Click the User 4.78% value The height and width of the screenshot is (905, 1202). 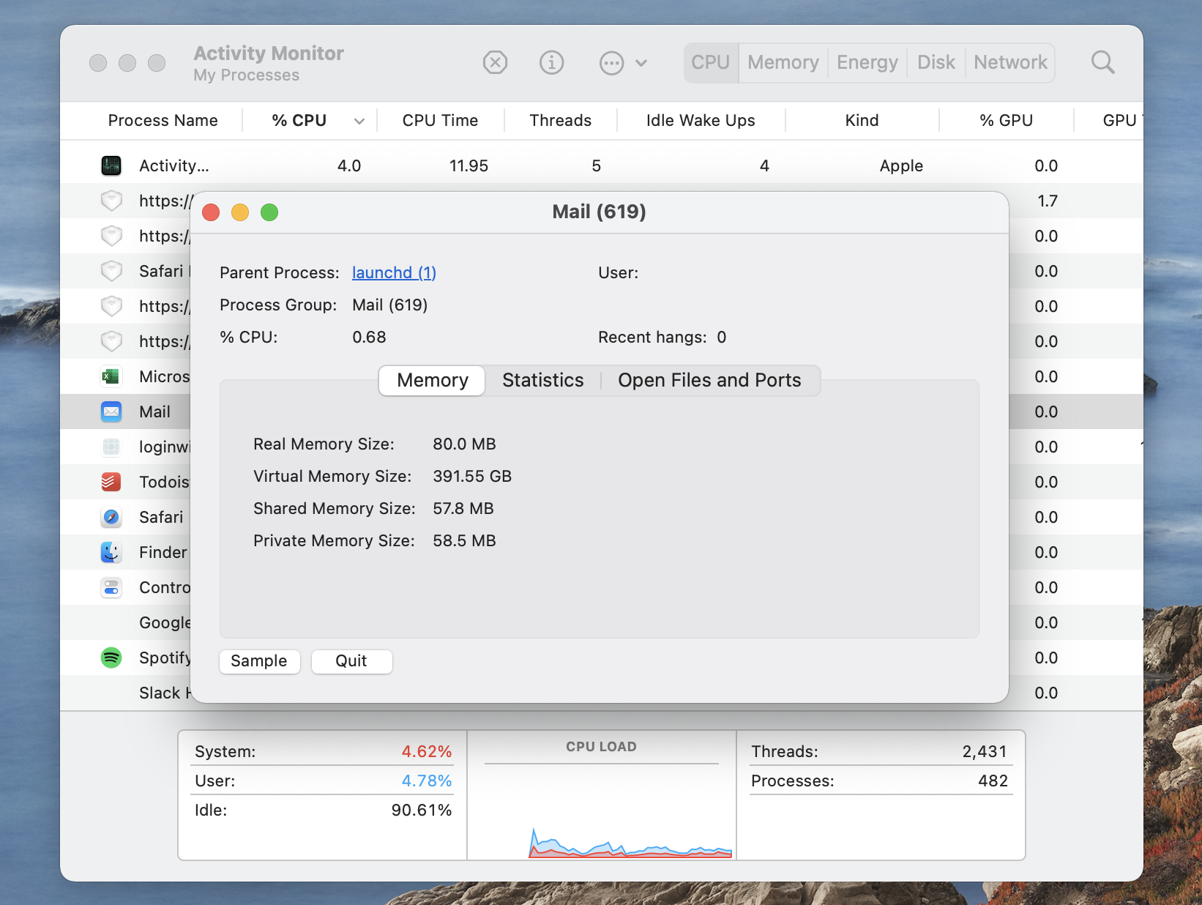coord(426,781)
